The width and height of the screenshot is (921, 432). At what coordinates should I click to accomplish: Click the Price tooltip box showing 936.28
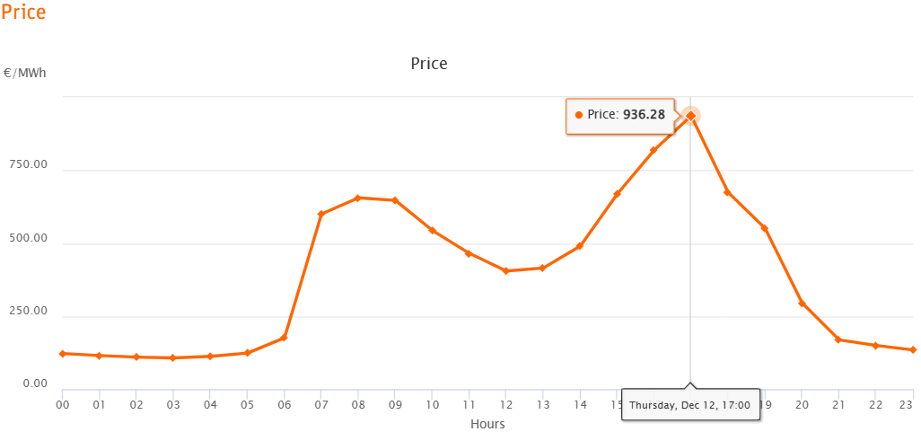(620, 116)
